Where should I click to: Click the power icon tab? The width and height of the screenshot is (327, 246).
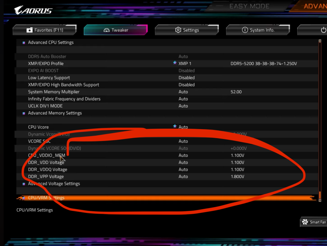[323, 30]
